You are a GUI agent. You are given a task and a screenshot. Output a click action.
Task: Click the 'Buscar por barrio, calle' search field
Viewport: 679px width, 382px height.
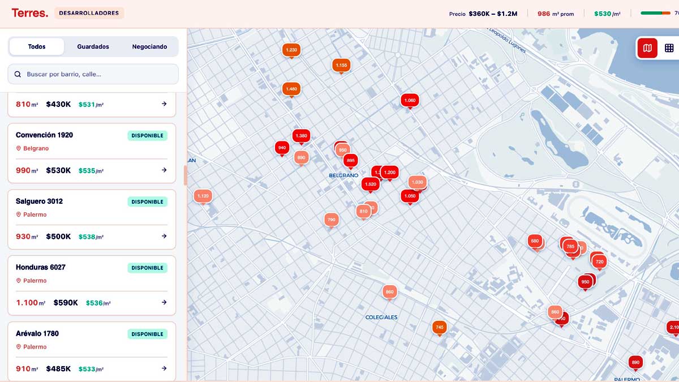tap(92, 74)
